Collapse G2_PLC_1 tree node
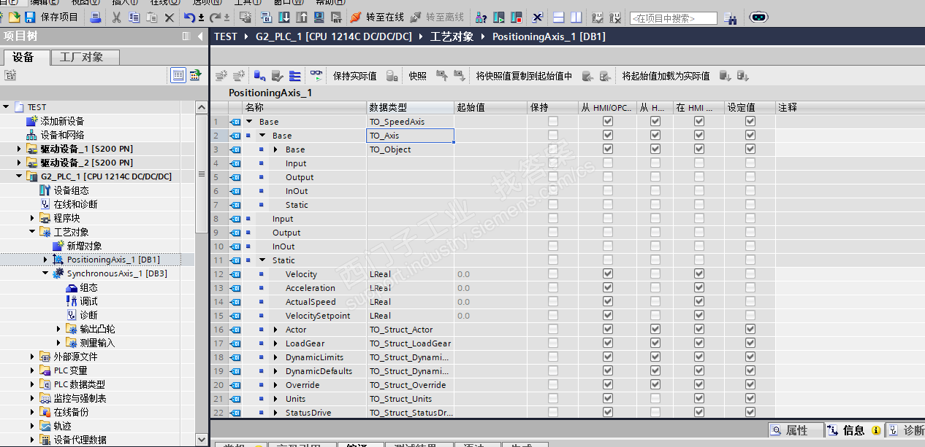 click(19, 176)
